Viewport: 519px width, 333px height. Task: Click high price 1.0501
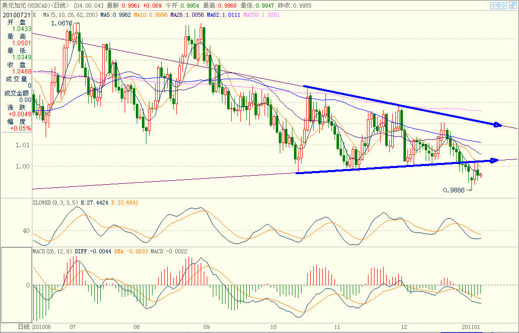click(x=22, y=43)
